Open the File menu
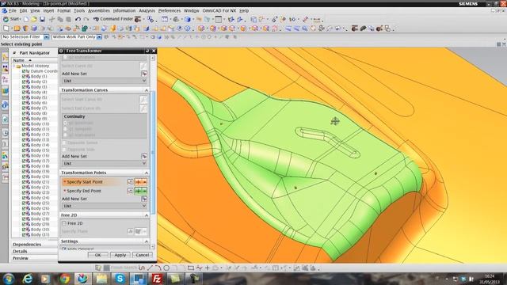The height and width of the screenshot is (285, 507). click(x=13, y=10)
